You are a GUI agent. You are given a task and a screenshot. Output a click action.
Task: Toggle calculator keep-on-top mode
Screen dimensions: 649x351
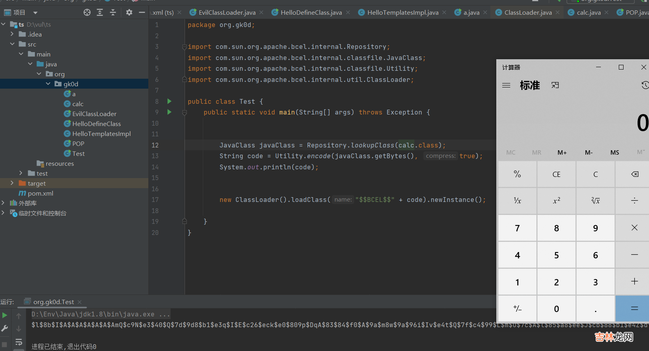point(555,85)
